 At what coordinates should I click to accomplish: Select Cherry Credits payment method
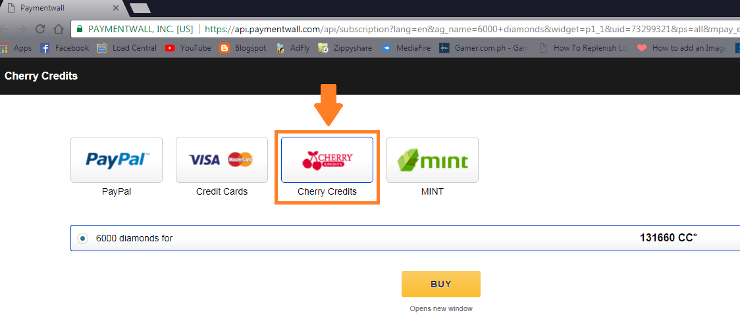pos(327,160)
